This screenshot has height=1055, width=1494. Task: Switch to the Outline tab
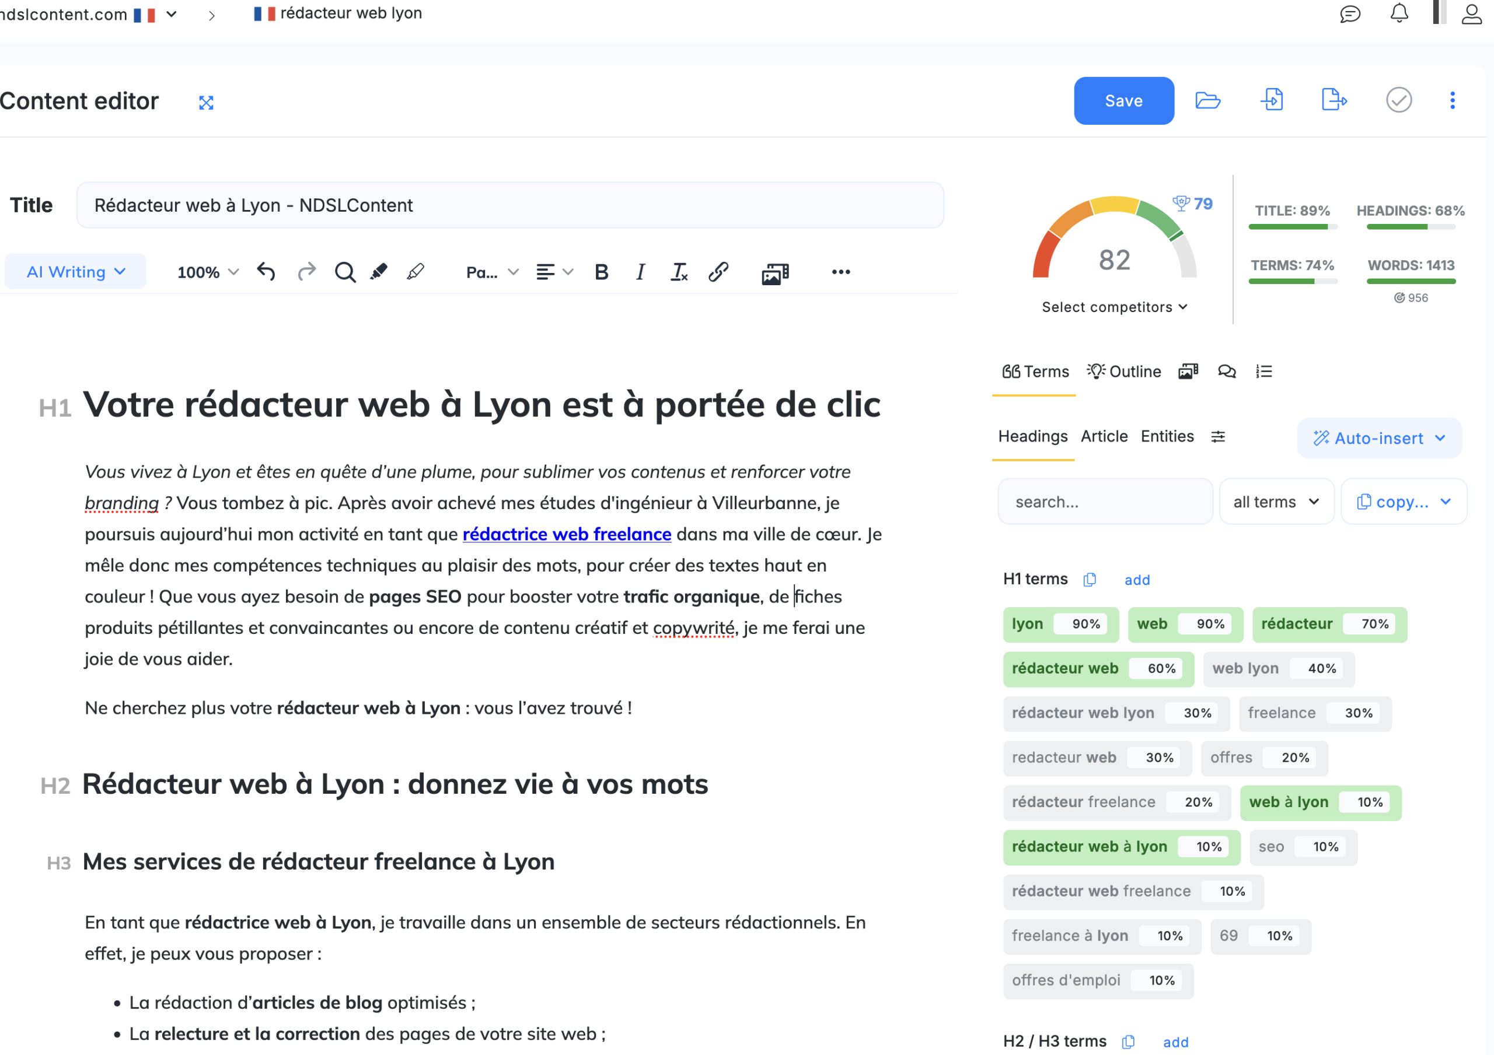click(1124, 371)
